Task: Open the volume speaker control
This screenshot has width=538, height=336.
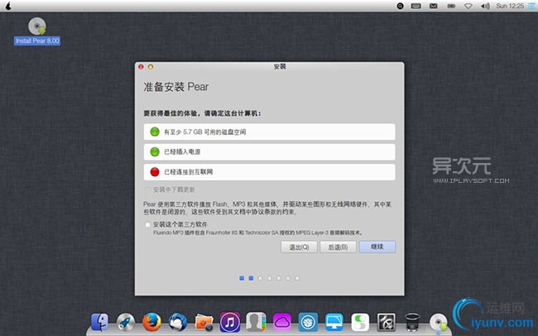Action: pos(485,6)
